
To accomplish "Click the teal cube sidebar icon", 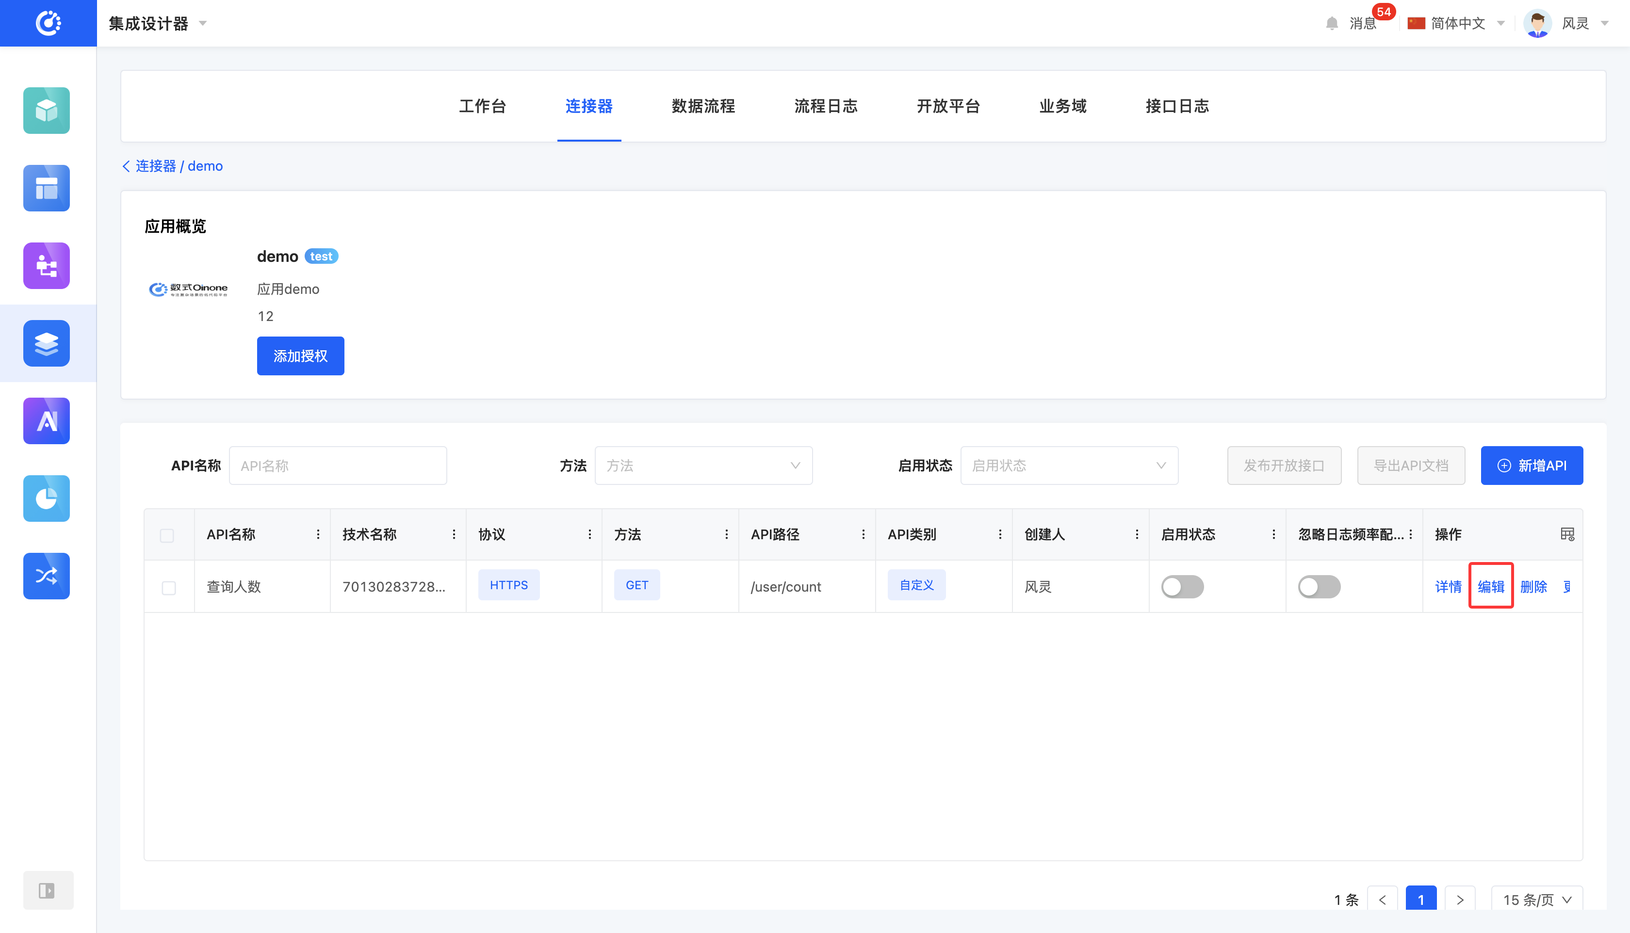I will [x=46, y=111].
